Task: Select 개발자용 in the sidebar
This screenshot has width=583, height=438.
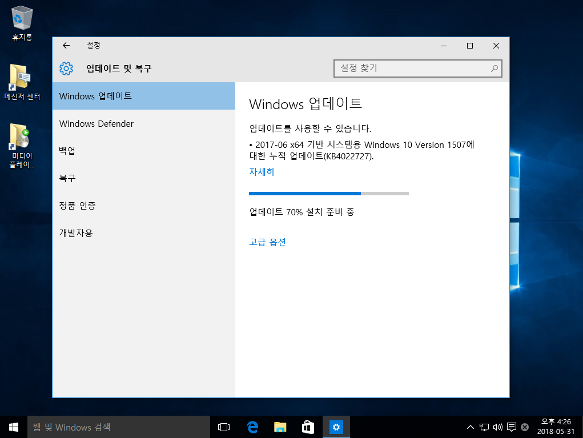Action: (144, 233)
